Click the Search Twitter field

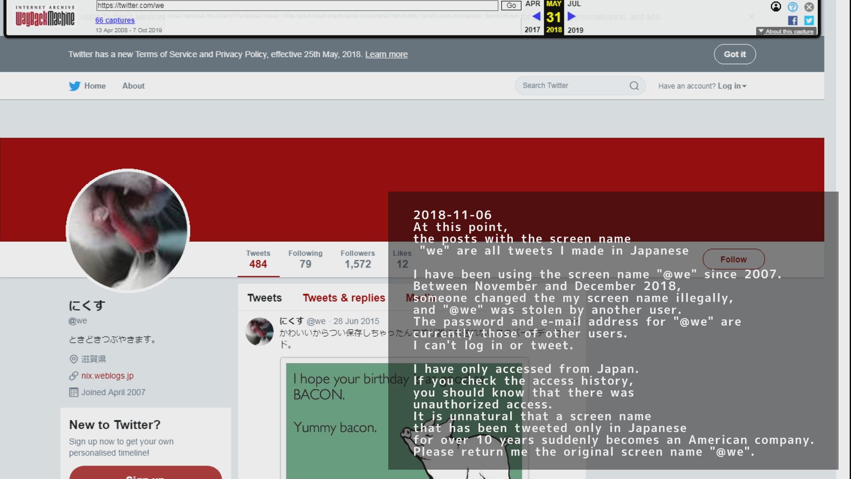[x=580, y=86]
